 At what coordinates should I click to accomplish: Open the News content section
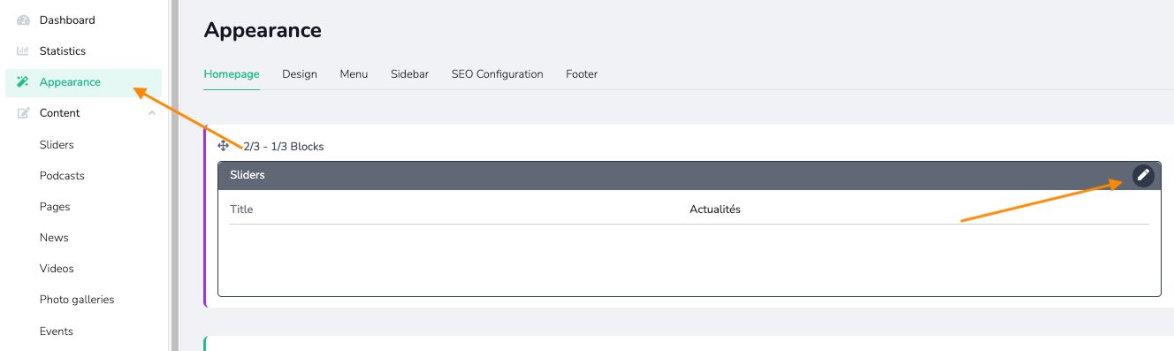pos(54,237)
